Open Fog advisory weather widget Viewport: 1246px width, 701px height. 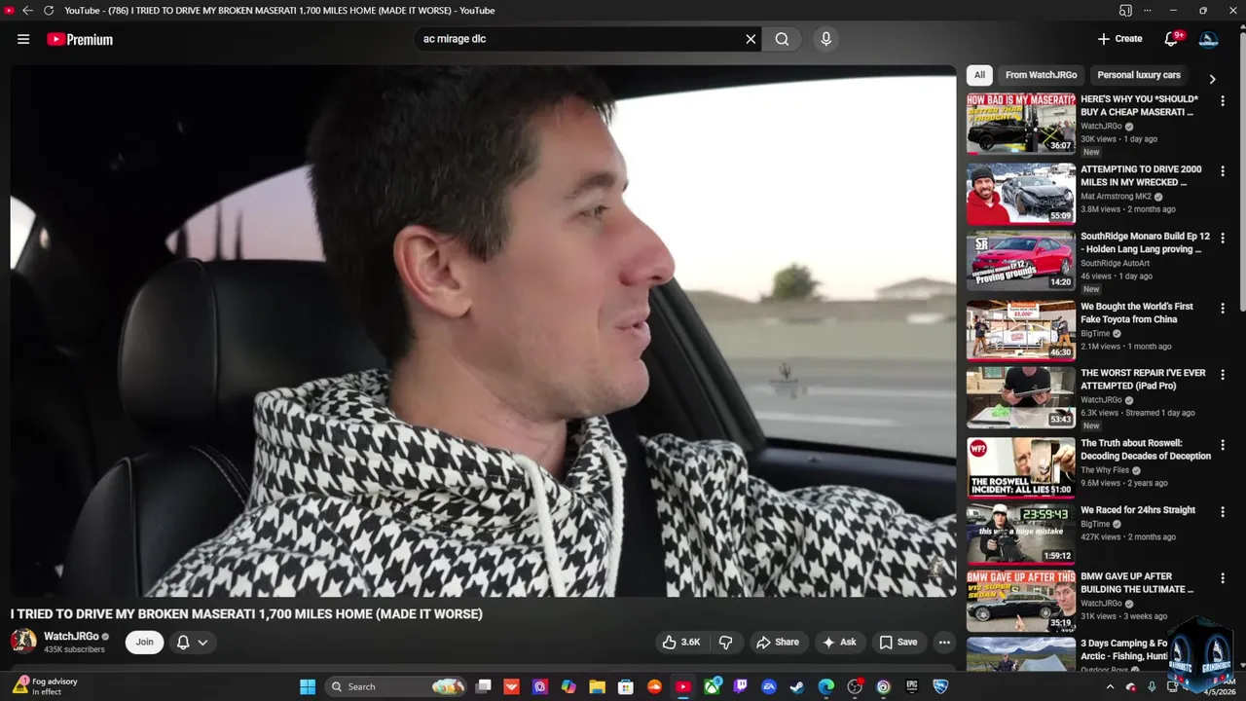click(x=45, y=686)
